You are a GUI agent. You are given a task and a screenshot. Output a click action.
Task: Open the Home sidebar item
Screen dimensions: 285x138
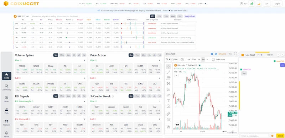pos(6,76)
